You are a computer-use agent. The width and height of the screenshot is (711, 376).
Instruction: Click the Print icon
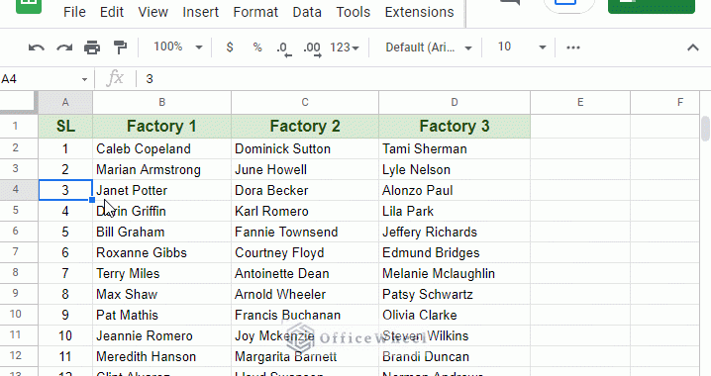(x=92, y=47)
